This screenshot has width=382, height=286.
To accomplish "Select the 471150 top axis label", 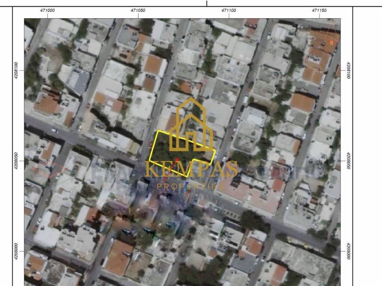I will pyautogui.click(x=319, y=10).
